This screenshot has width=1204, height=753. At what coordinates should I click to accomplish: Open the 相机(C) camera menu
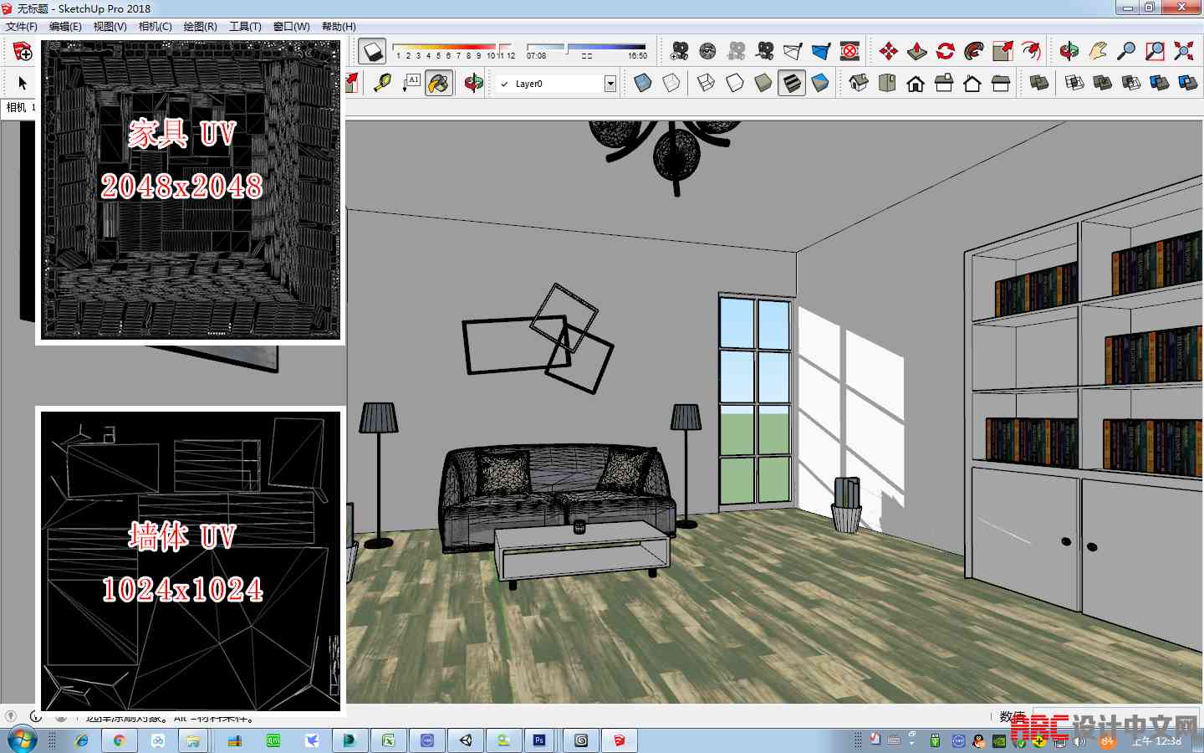[x=155, y=27]
